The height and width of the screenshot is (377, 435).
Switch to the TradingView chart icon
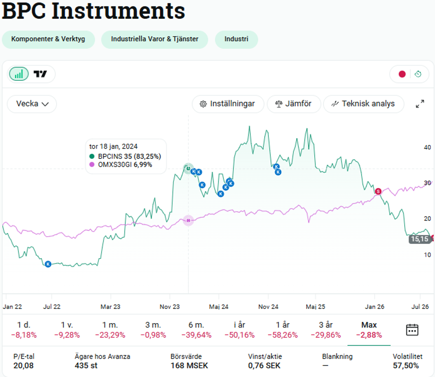click(40, 74)
